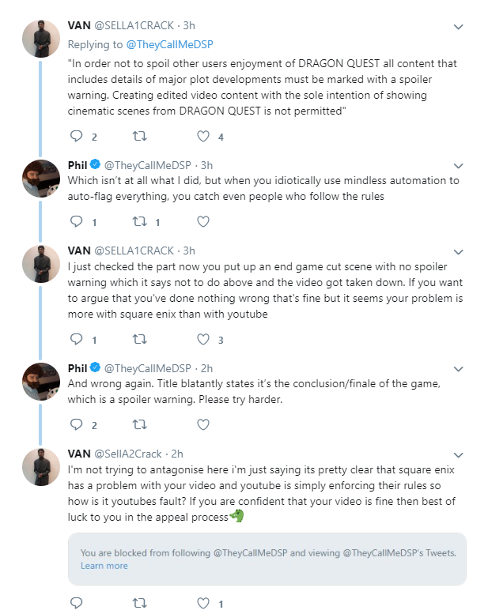Reply to Phil's 'Please try harder' tweet
This screenshot has width=488, height=614.
(x=76, y=424)
